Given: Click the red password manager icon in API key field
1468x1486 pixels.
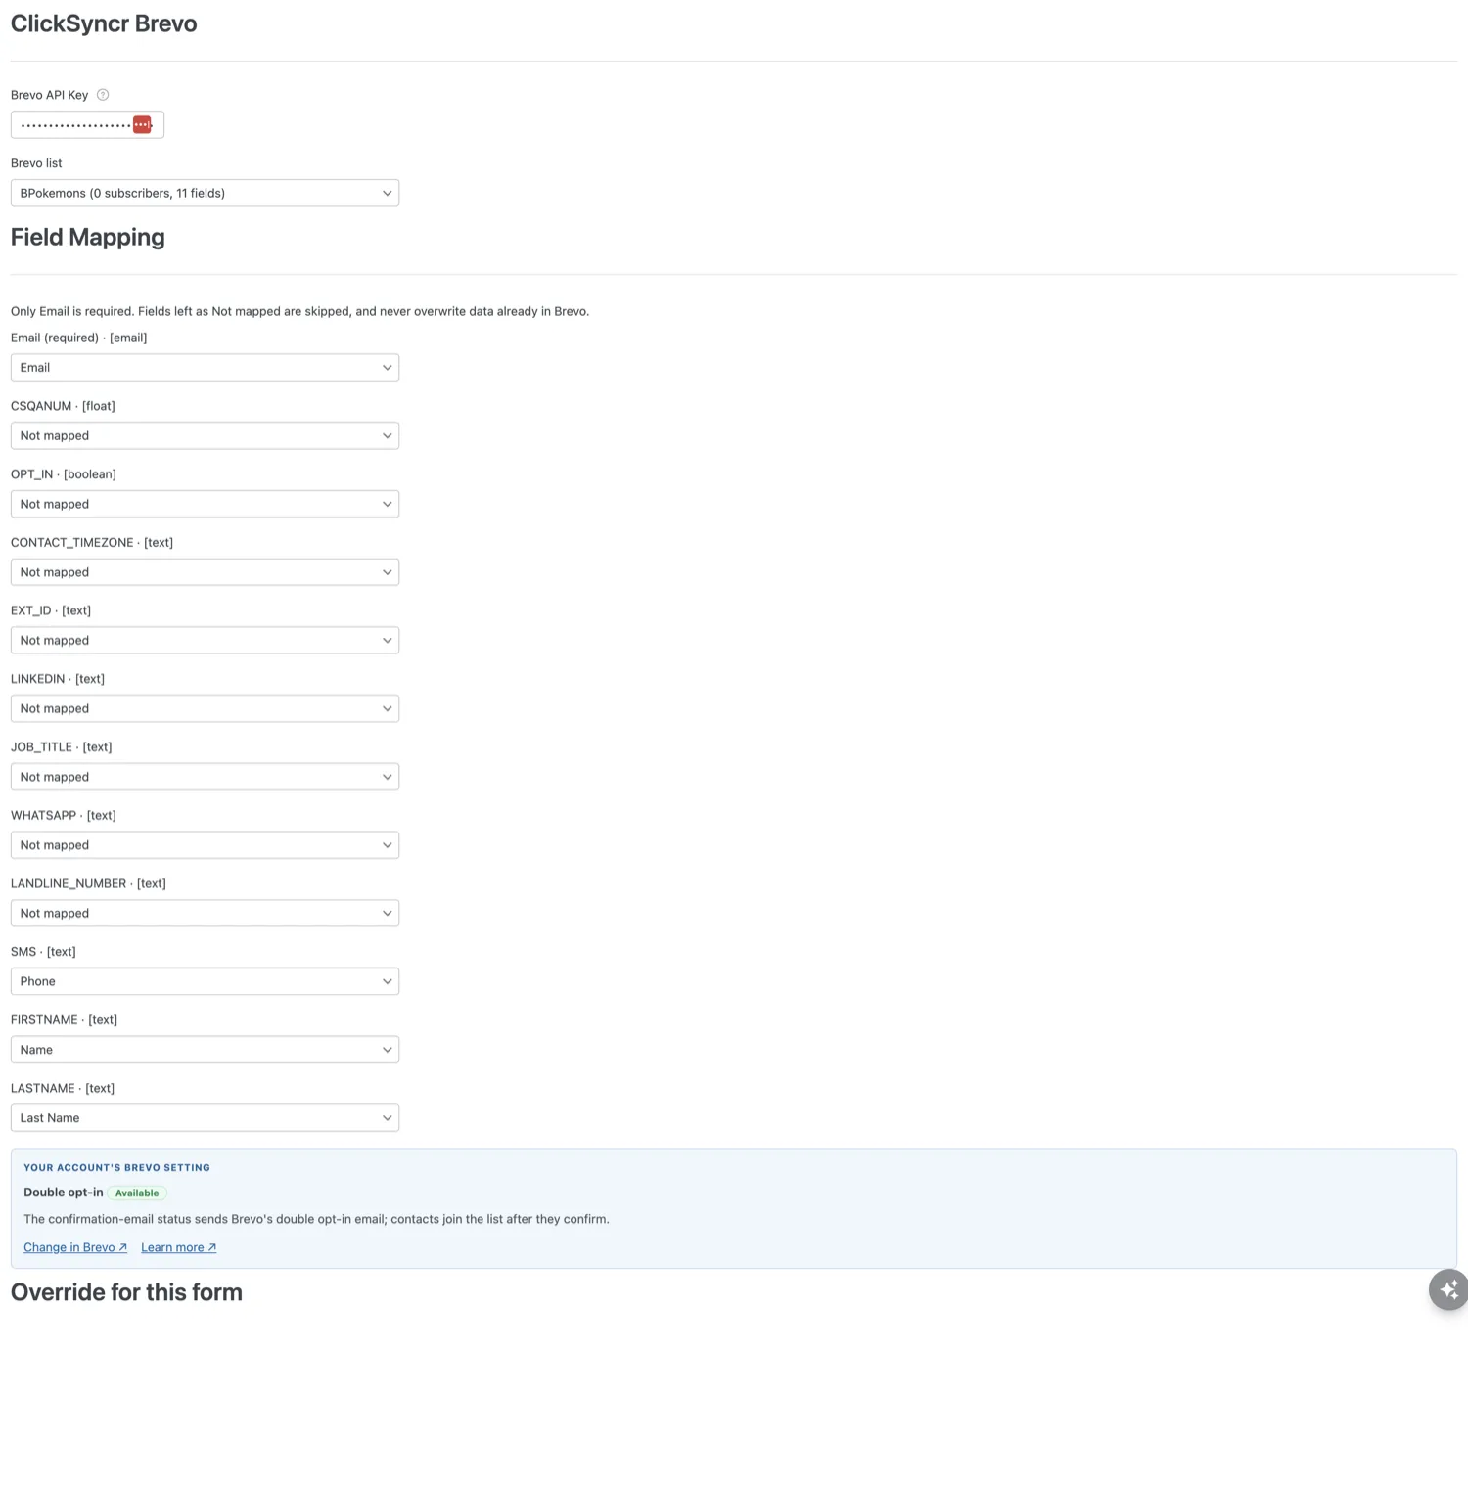Looking at the screenshot, I should 142,124.
